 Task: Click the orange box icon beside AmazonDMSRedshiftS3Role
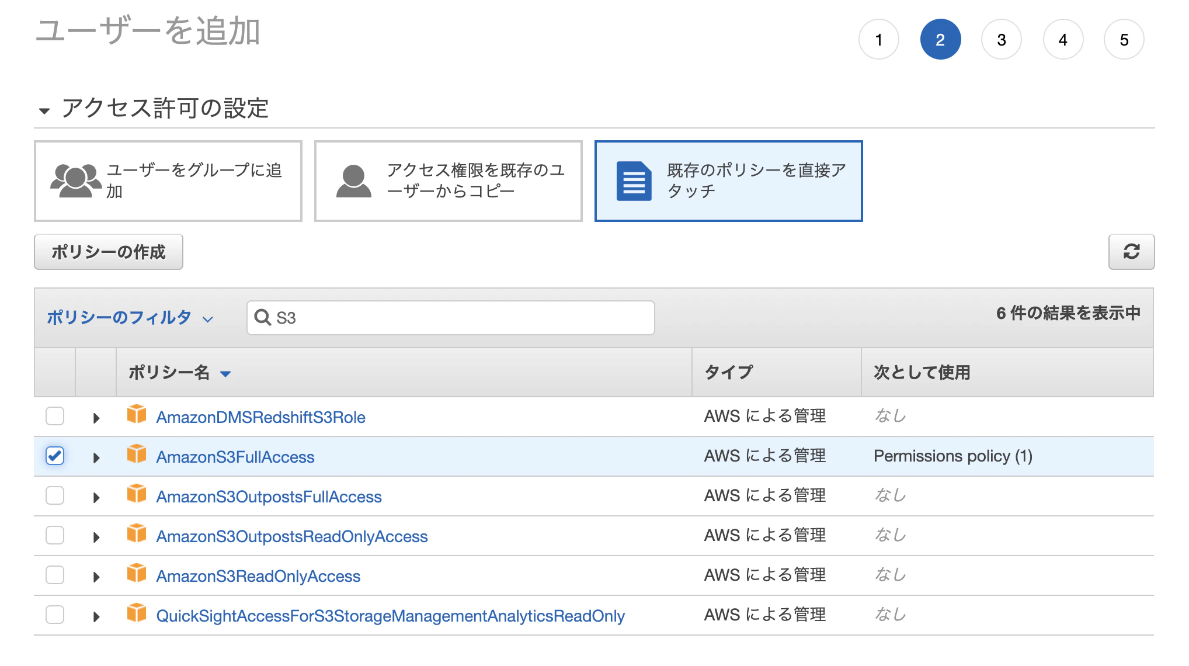coord(137,414)
